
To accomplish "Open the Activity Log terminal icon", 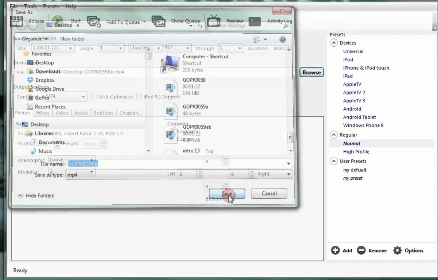I will coord(254,21).
